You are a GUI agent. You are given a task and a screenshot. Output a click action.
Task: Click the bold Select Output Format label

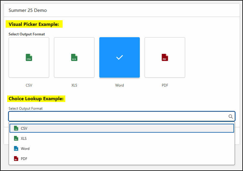27,34
